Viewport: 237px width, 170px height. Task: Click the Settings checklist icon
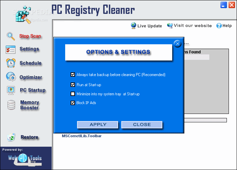10,50
